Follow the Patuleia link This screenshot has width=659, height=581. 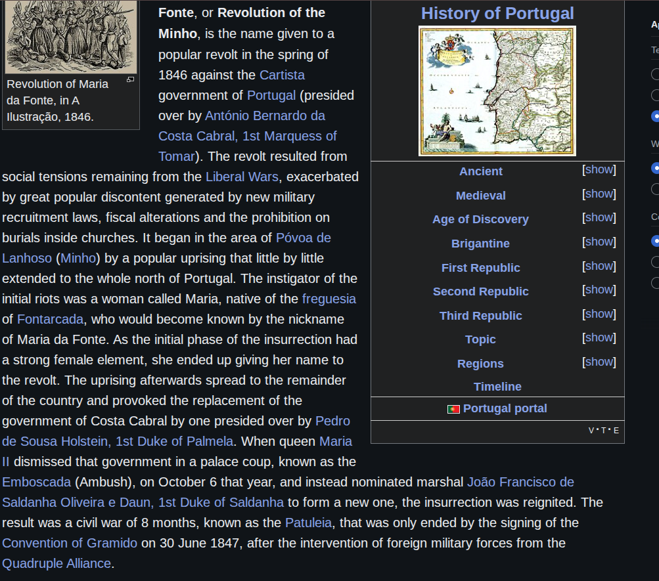coord(308,523)
